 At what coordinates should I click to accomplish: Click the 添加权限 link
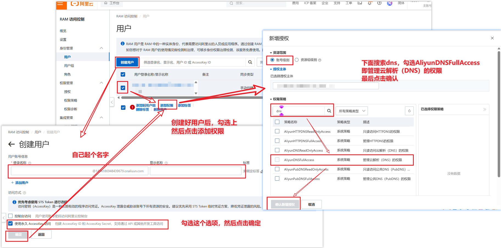point(167,105)
